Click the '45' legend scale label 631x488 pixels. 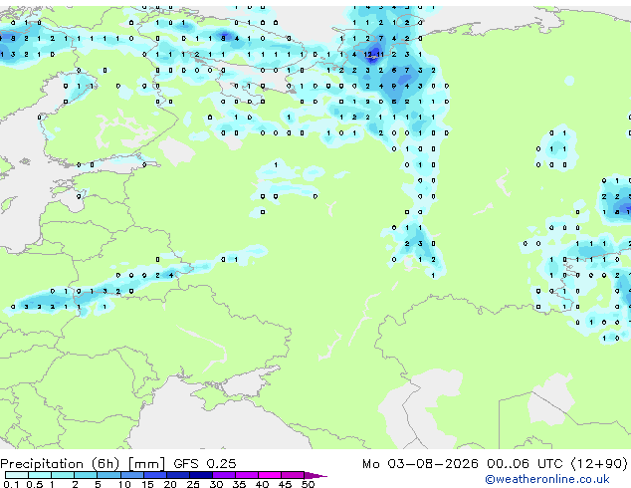coord(285,484)
